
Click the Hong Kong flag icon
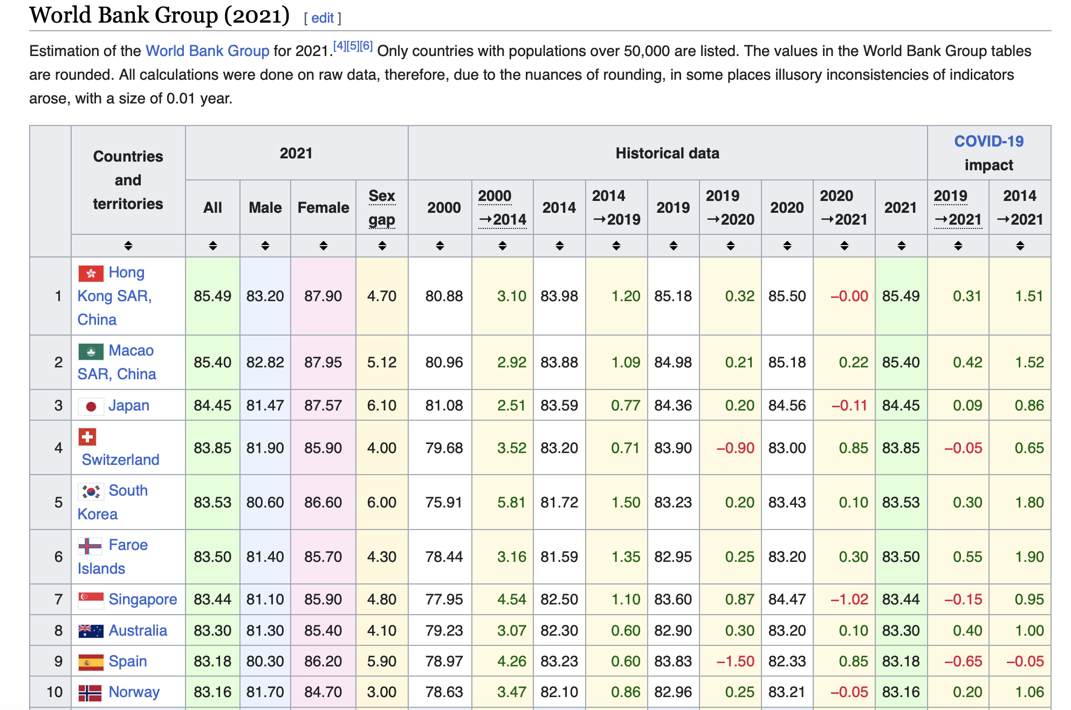91,273
